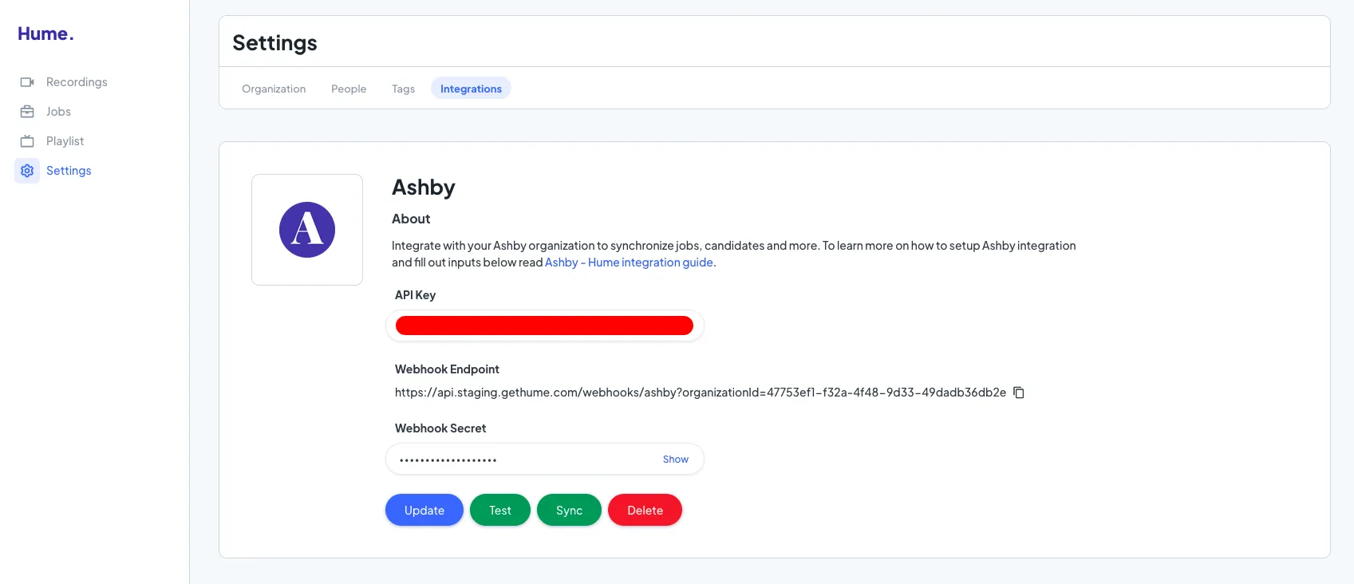Open Recordings in the sidebar
The width and height of the screenshot is (1354, 584).
coord(77,82)
